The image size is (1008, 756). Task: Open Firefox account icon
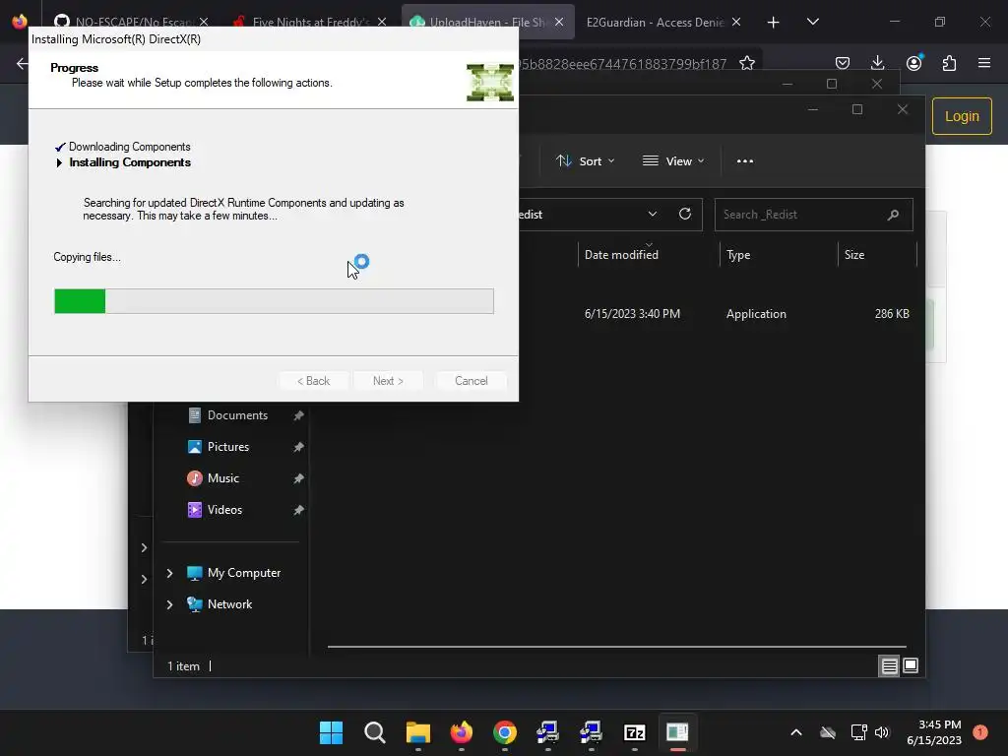(913, 63)
